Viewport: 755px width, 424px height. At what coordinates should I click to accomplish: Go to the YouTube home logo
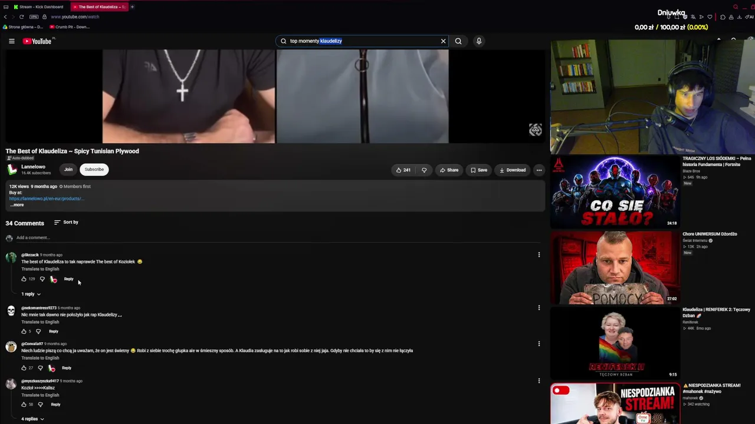coord(38,41)
